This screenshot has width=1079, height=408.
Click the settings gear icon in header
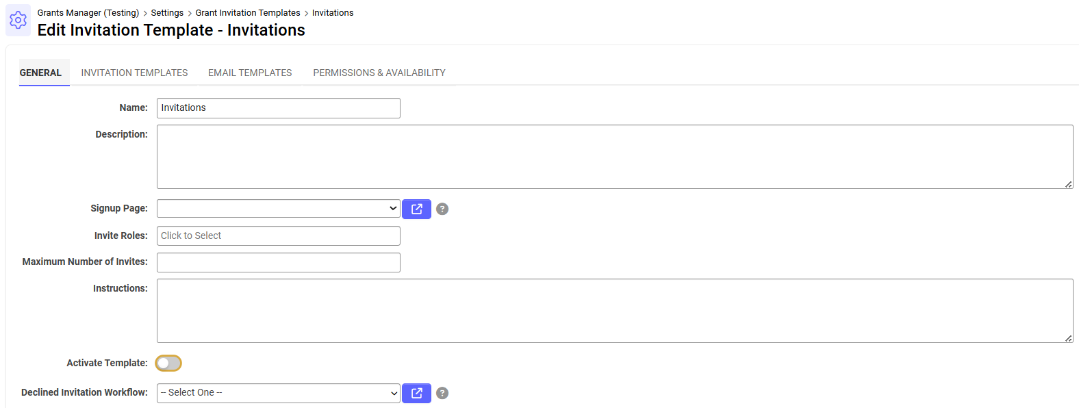click(18, 21)
